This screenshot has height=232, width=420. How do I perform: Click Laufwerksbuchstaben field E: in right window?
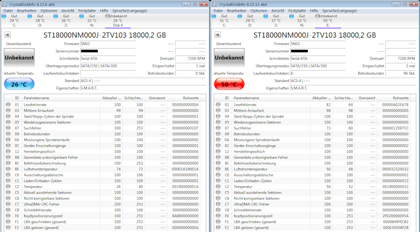[x=318, y=73]
